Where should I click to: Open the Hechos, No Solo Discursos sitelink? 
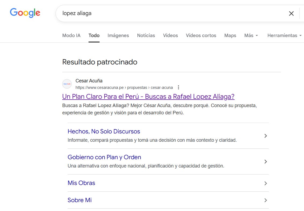104,132
